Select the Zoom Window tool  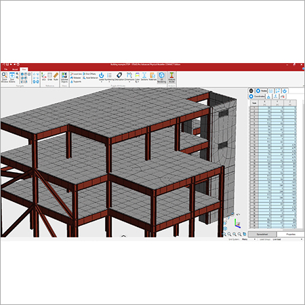[x=5, y=77]
